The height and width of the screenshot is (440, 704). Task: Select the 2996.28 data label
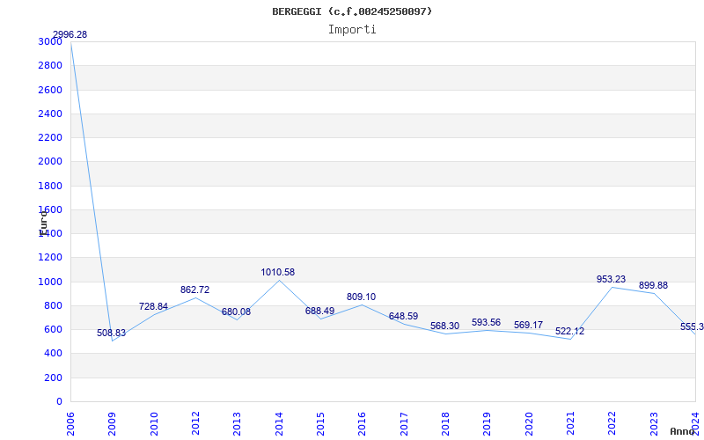tap(70, 34)
